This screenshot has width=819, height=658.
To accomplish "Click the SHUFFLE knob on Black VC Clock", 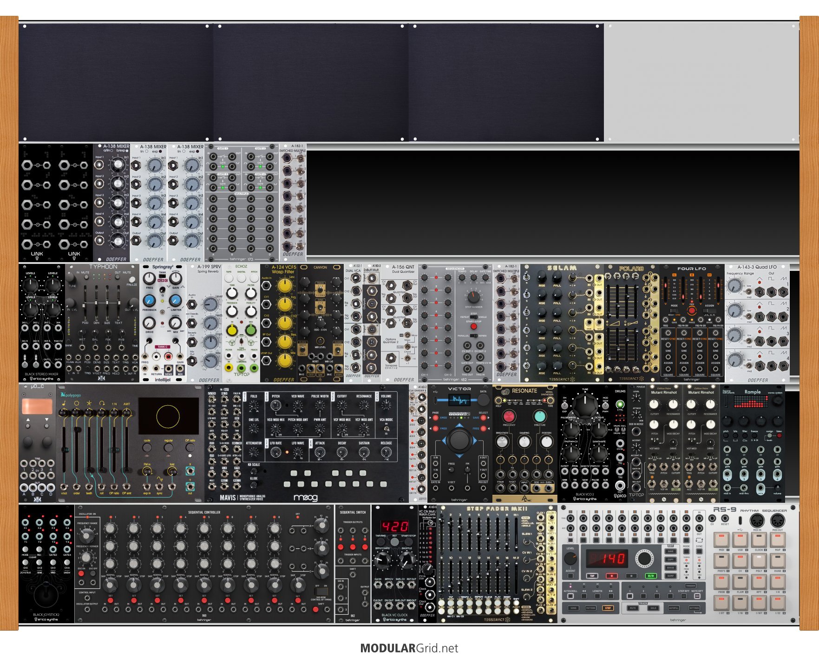I will [407, 560].
